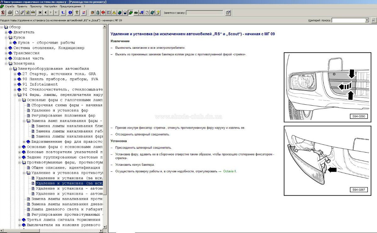Select Выключатели на колонке рулевого item

64,225
